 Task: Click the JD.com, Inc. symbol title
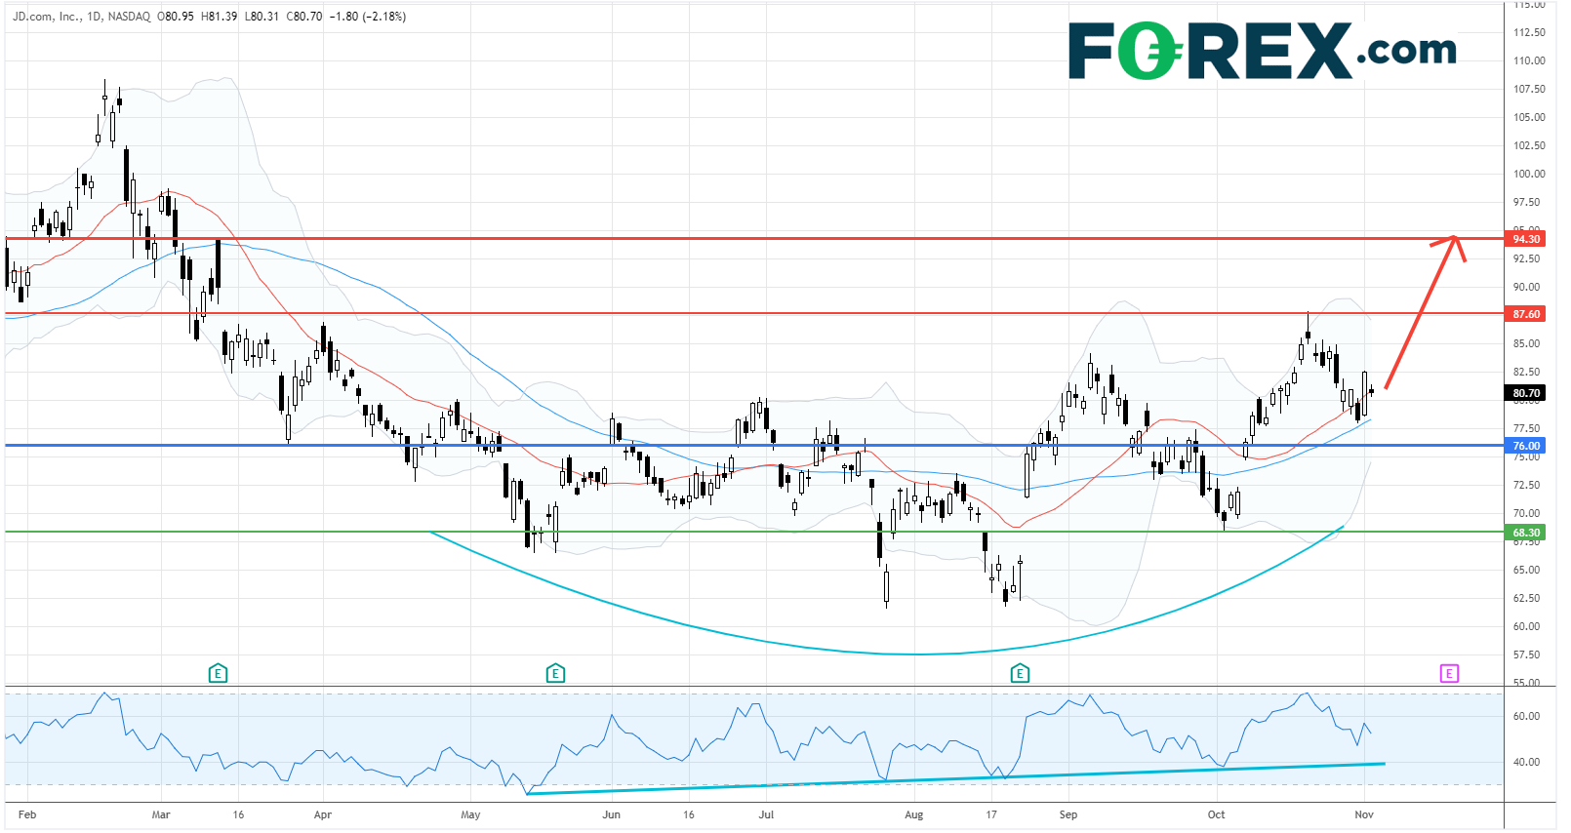tap(46, 17)
